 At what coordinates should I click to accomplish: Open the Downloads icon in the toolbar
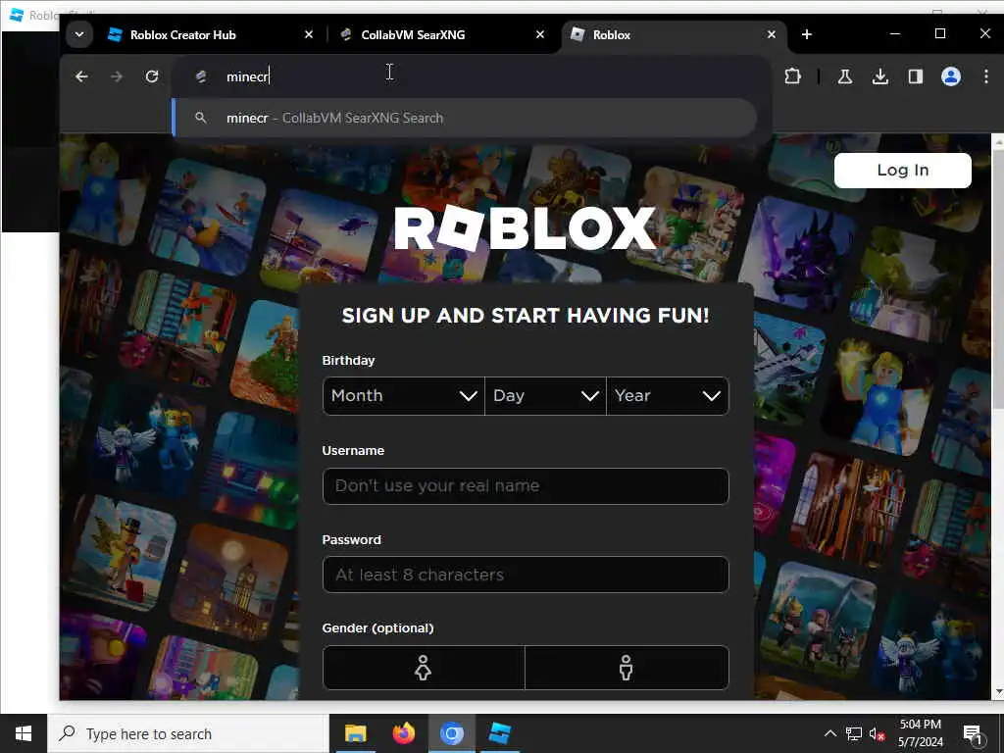(880, 76)
